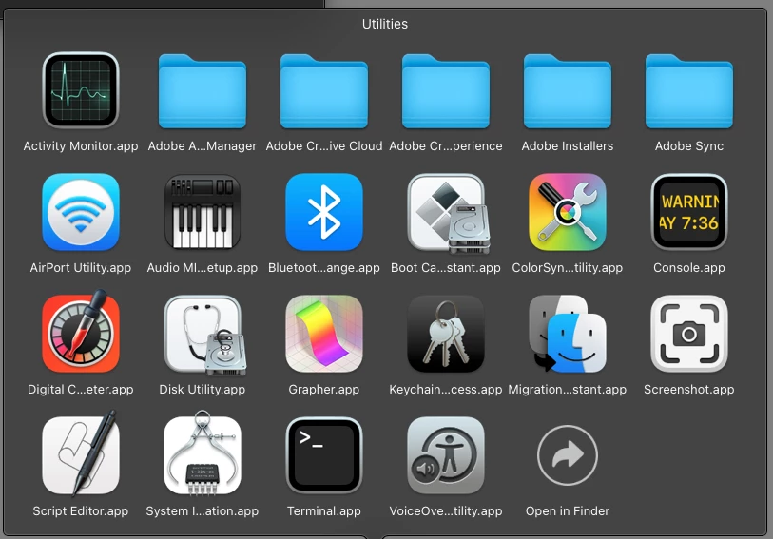Open the Adobe A...Manager folder
The width and height of the screenshot is (773, 539).
203,91
